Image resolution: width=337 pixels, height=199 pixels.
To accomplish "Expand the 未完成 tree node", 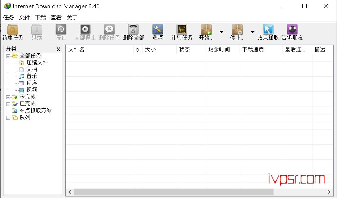I will 8,97.
